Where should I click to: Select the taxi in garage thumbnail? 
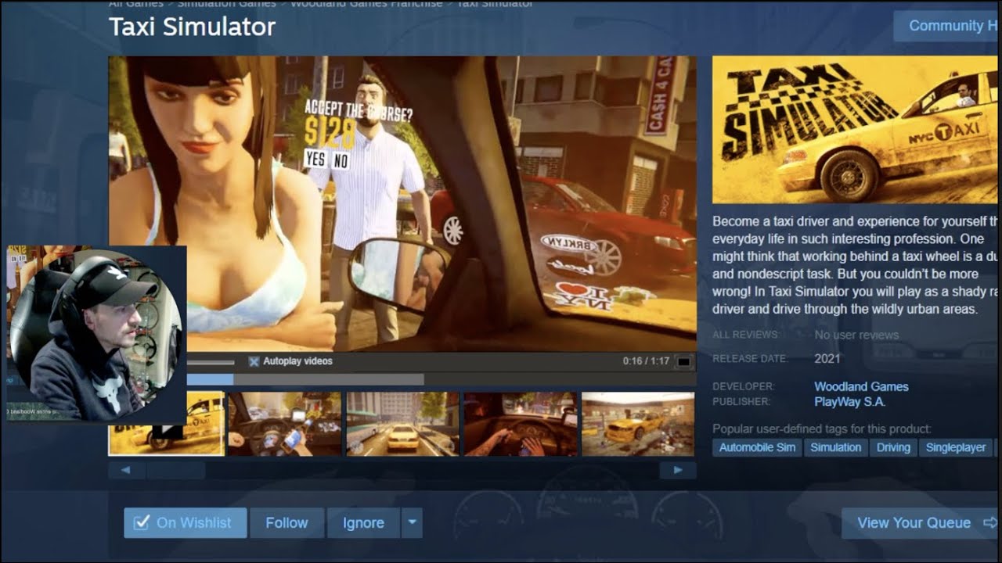(638, 424)
